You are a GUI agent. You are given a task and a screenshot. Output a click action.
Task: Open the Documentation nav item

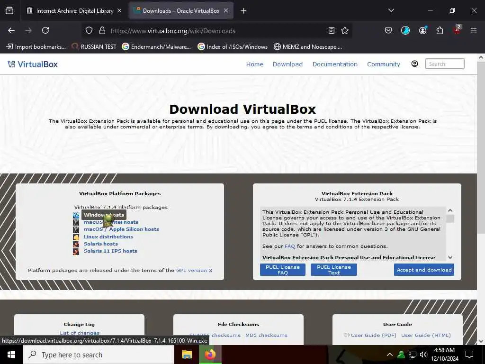[335, 64]
